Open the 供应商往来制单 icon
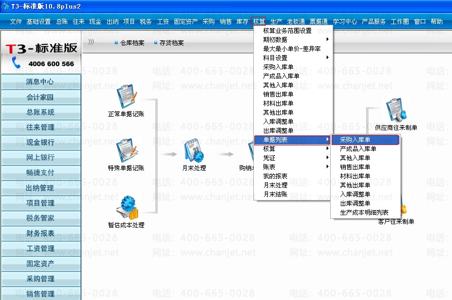 pos(396,110)
